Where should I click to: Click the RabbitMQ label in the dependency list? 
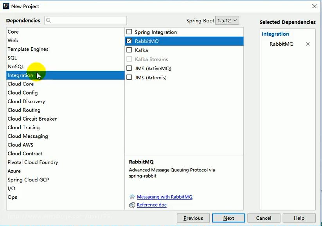pyautogui.click(x=147, y=41)
